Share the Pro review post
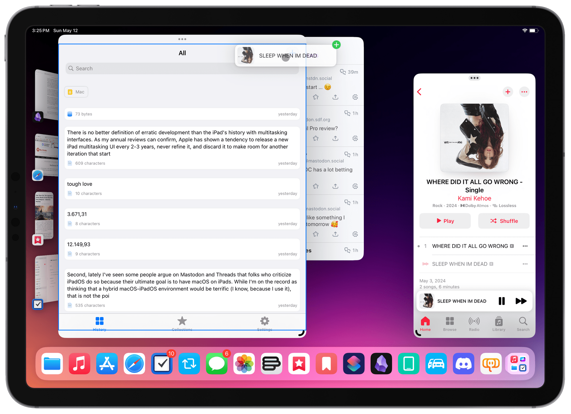The width and height of the screenshot is (571, 414). coord(335,138)
